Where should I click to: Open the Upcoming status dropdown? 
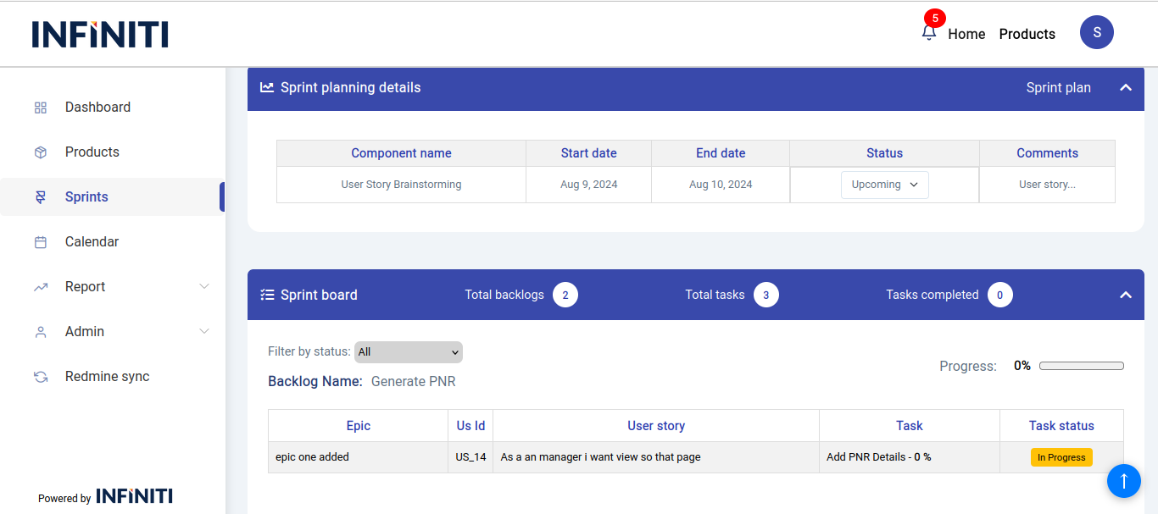pyautogui.click(x=884, y=185)
